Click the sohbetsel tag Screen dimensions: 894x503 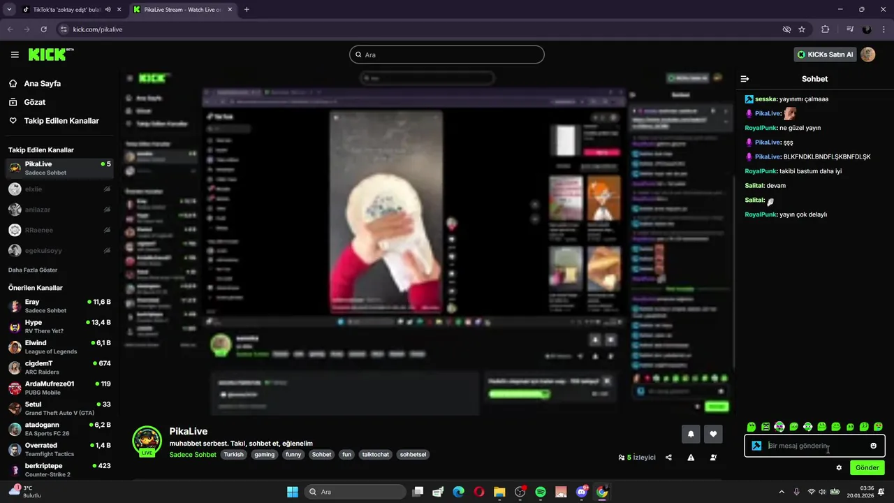[x=413, y=455]
